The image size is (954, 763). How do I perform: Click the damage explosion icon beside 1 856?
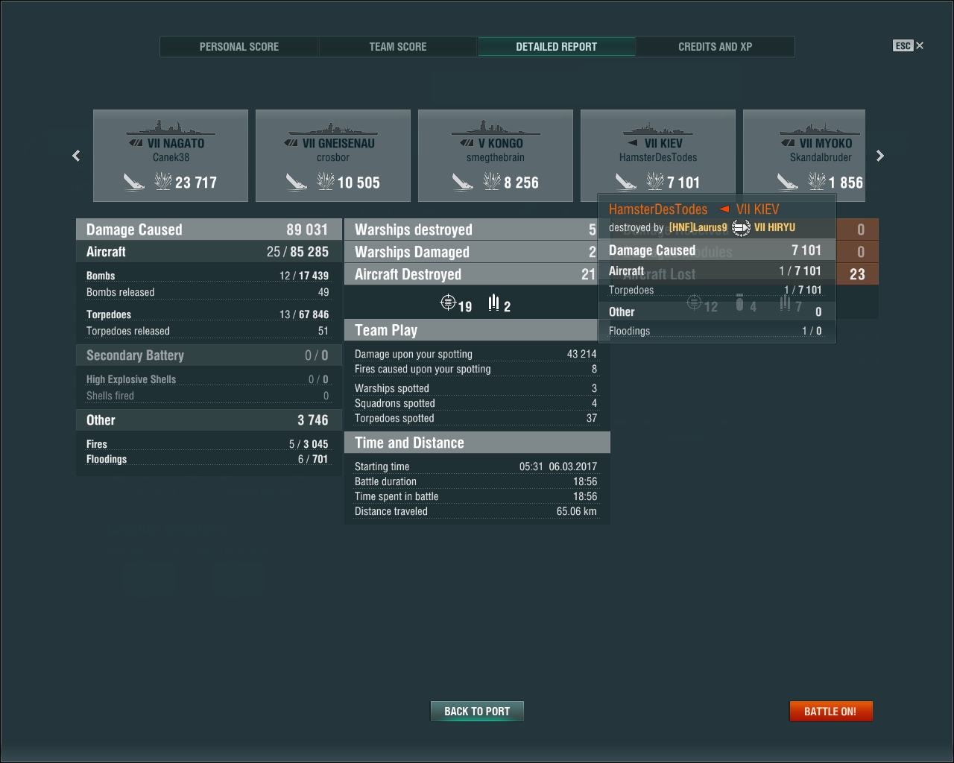pyautogui.click(x=817, y=181)
